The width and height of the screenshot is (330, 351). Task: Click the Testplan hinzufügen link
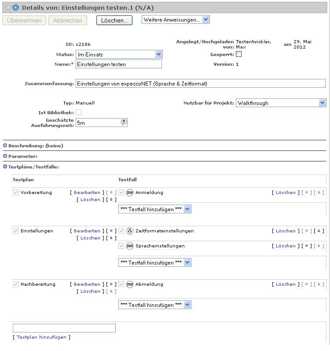(41, 337)
